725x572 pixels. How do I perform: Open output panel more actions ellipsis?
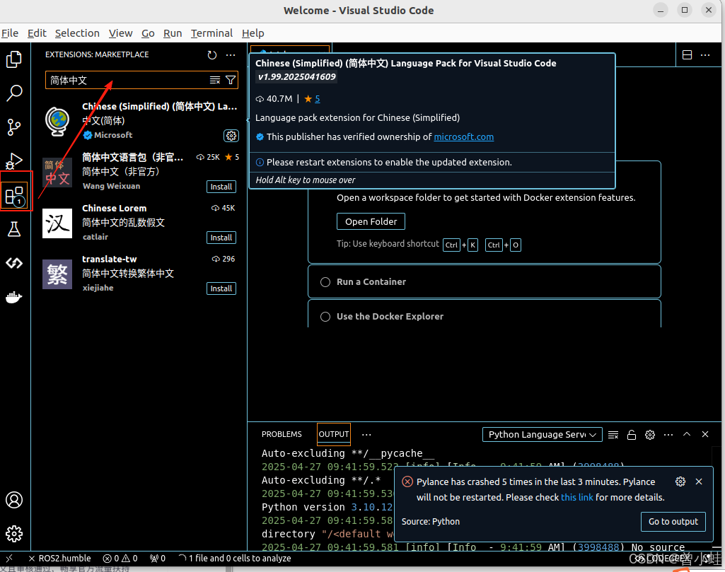[668, 435]
